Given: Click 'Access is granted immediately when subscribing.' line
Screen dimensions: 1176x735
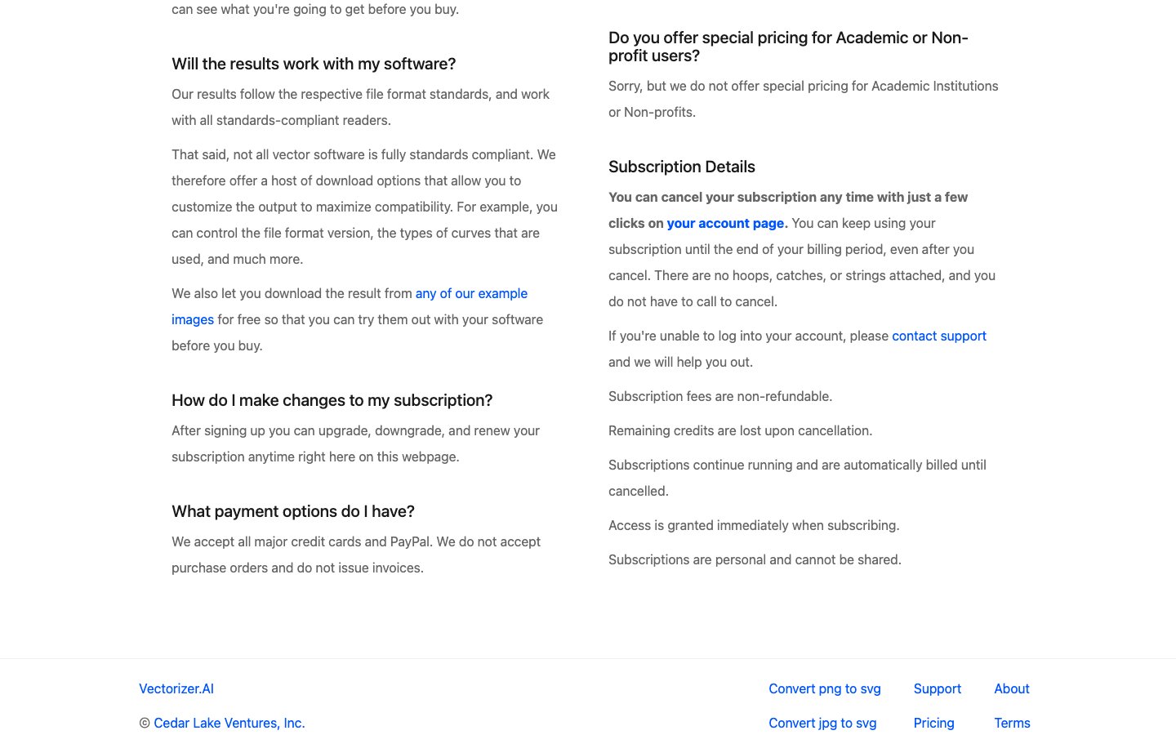Looking at the screenshot, I should pos(754,525).
